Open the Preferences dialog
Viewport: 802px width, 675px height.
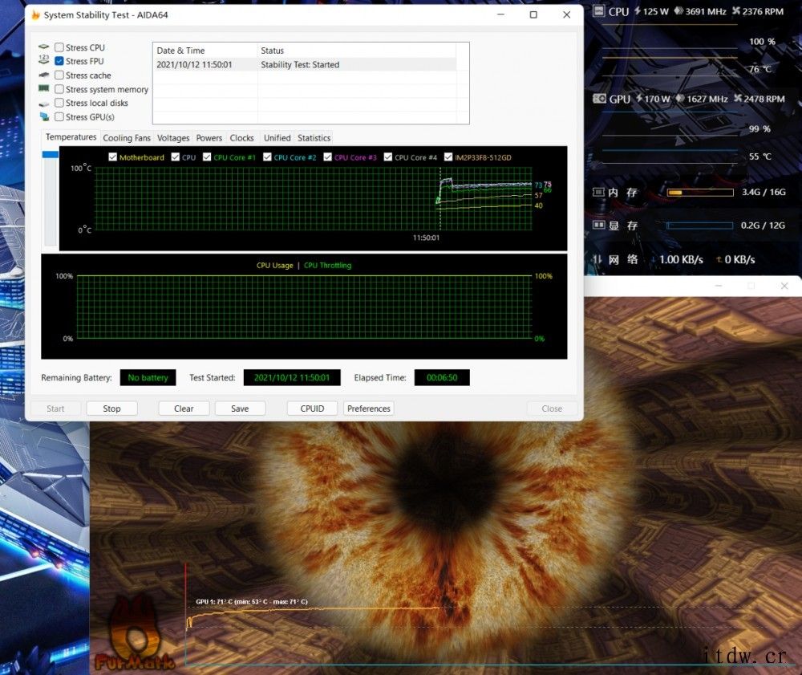(x=368, y=409)
